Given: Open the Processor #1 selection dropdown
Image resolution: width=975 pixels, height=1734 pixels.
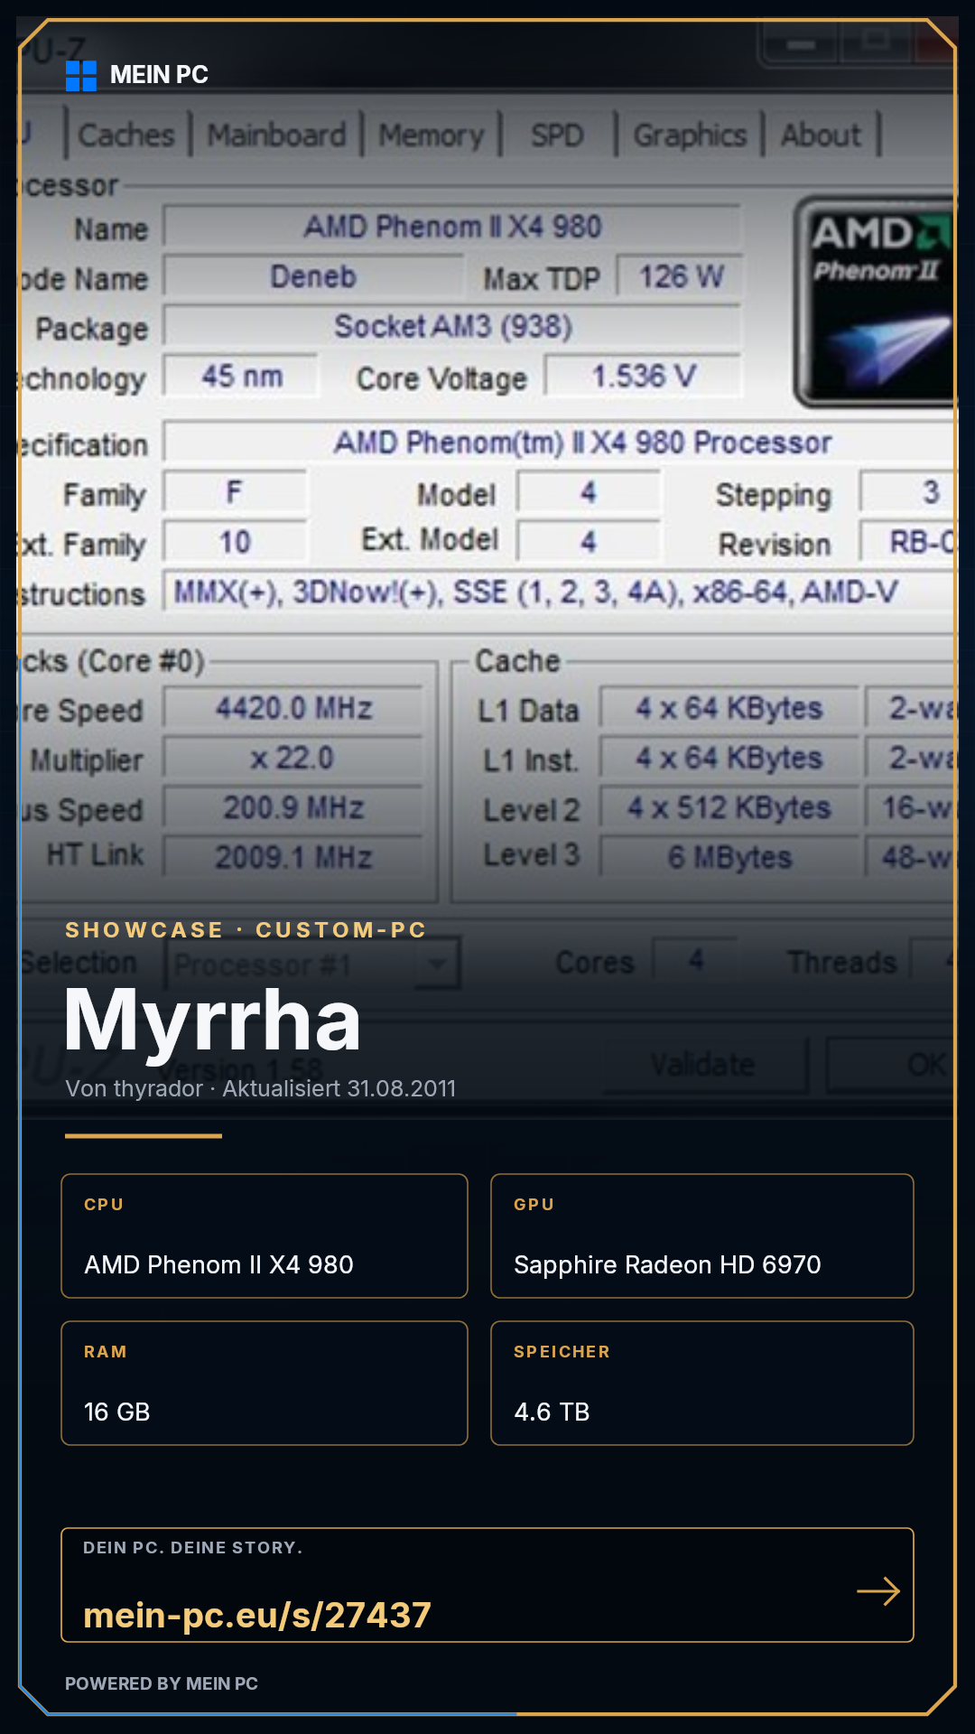Looking at the screenshot, I should (x=313, y=965).
